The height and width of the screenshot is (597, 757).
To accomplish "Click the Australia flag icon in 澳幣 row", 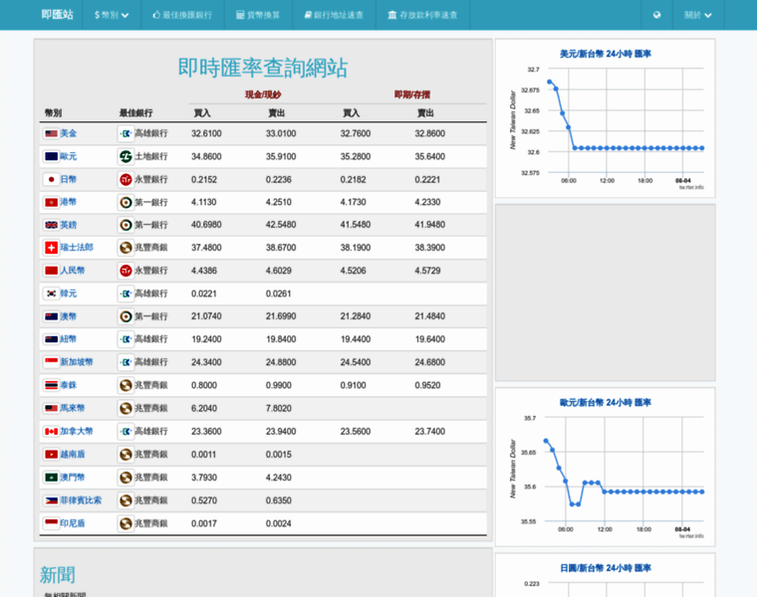I will pyautogui.click(x=51, y=316).
